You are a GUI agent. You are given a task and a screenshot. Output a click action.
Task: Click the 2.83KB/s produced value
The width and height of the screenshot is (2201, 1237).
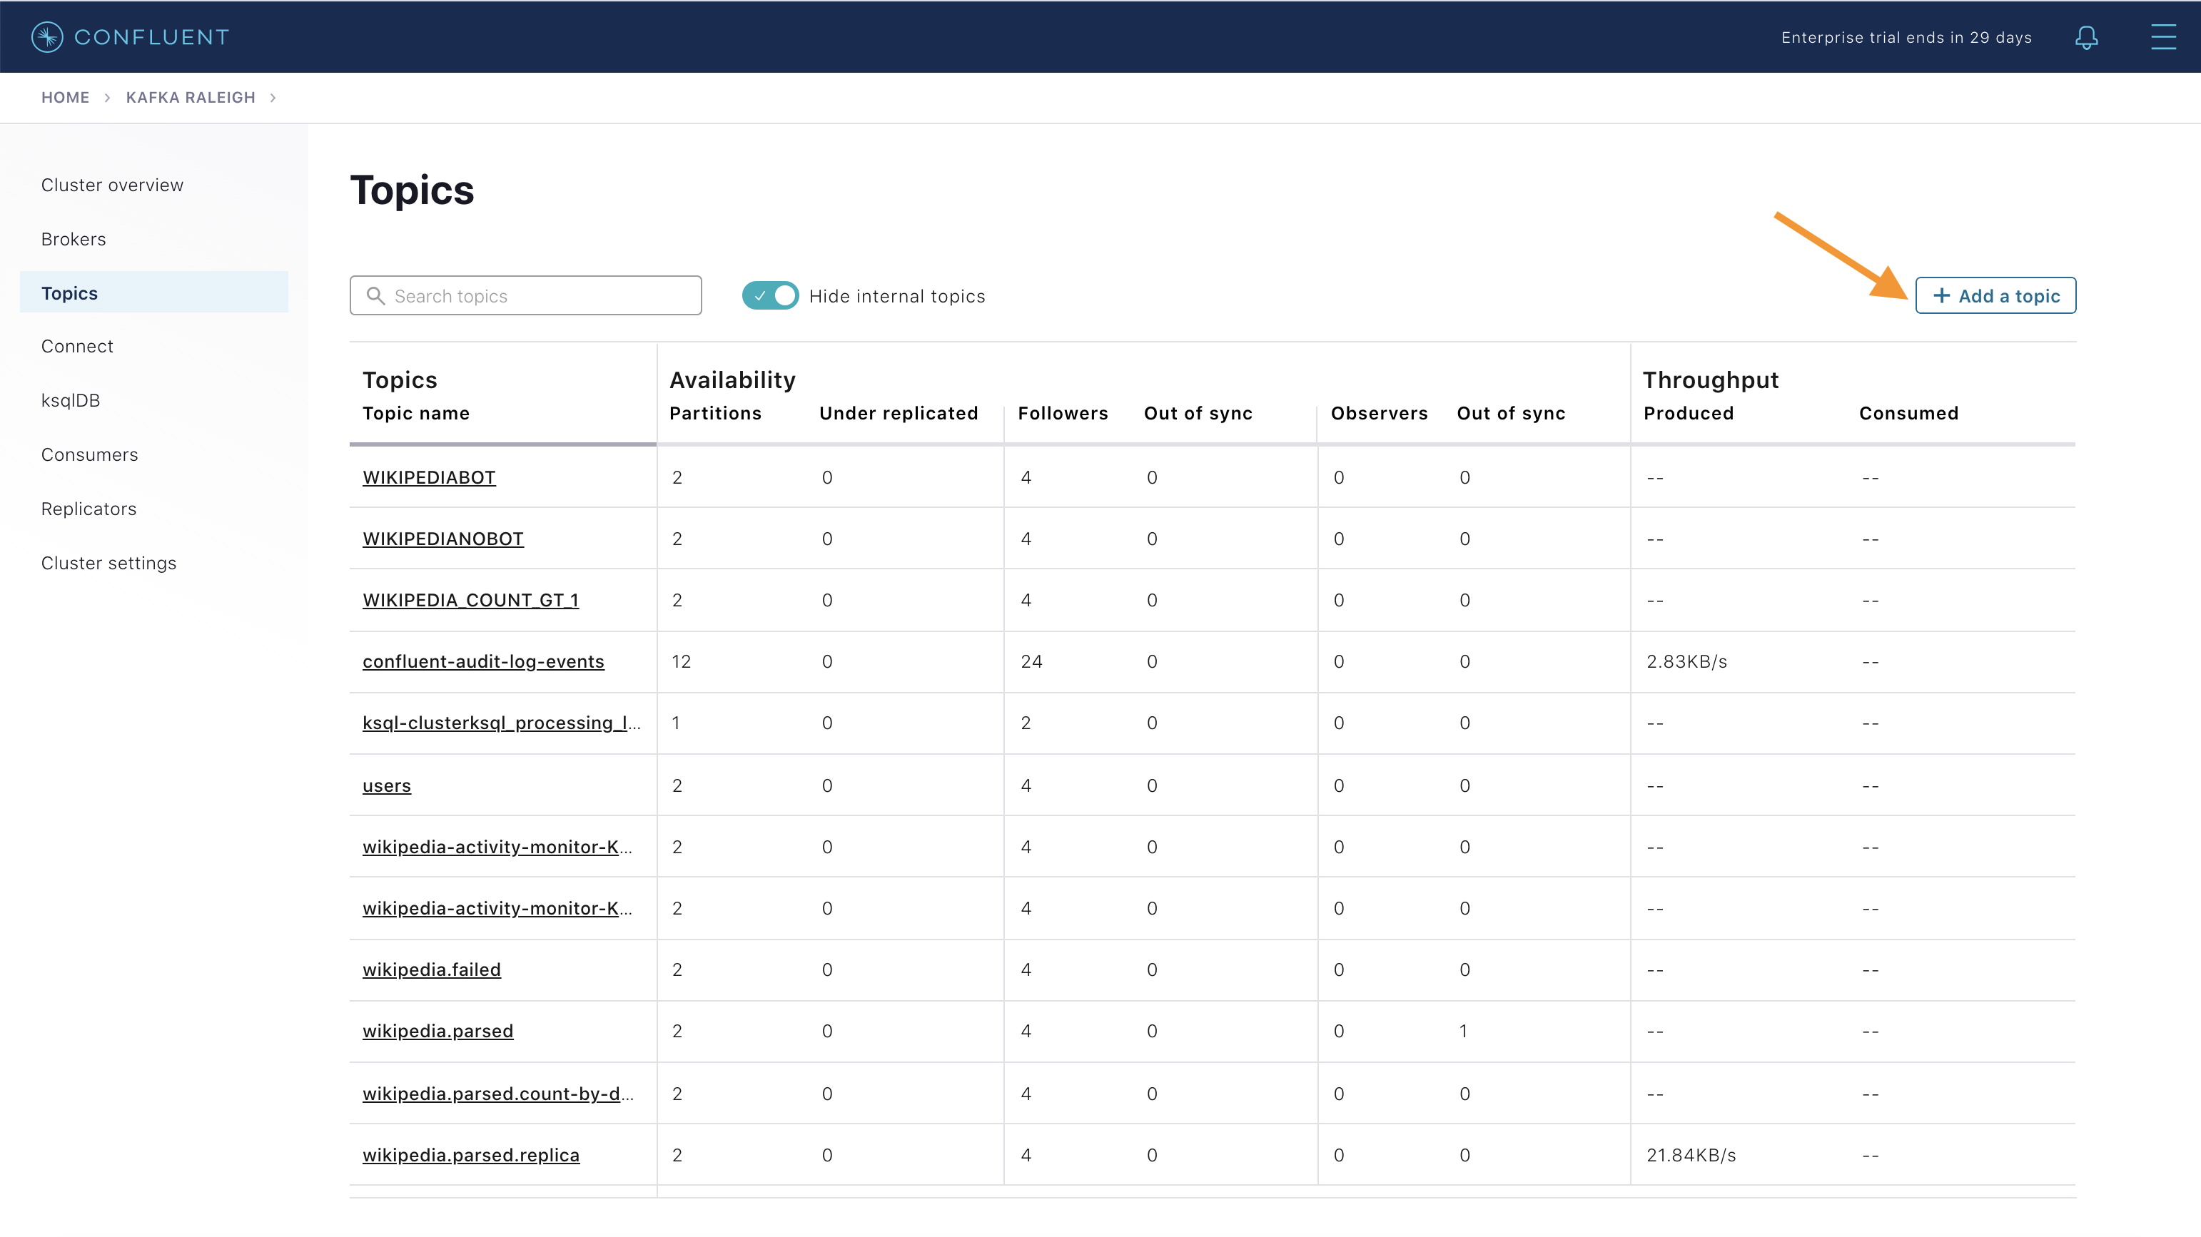click(1686, 662)
